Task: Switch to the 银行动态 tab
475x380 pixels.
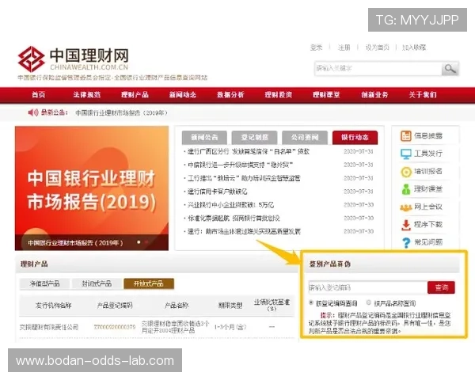Action: [x=355, y=138]
